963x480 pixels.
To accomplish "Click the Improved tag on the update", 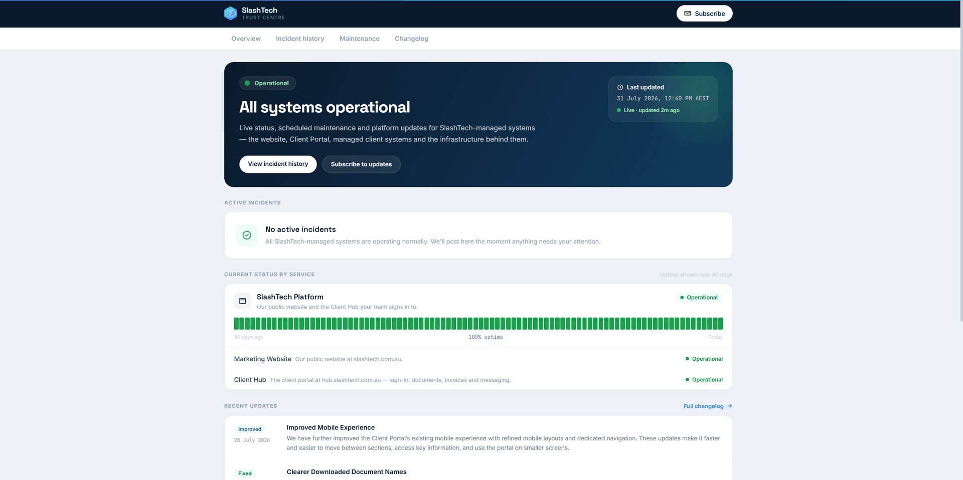I will pyautogui.click(x=250, y=429).
